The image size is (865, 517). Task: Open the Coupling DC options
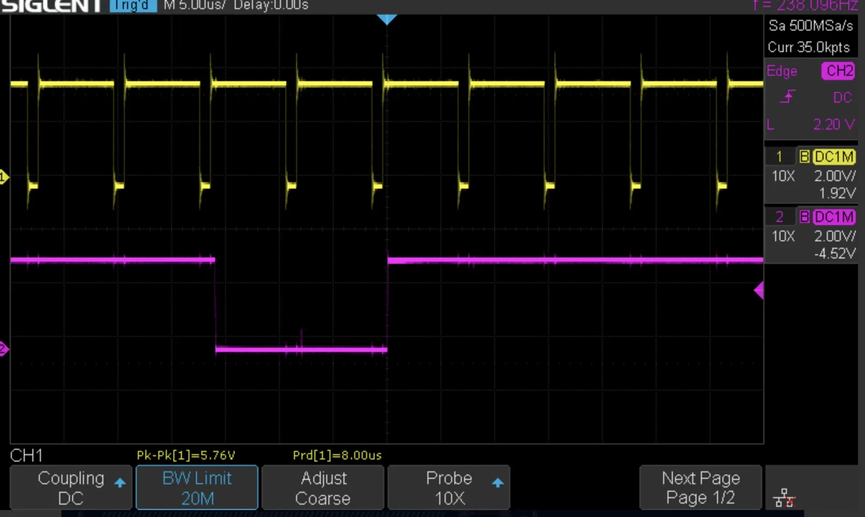pos(71,487)
